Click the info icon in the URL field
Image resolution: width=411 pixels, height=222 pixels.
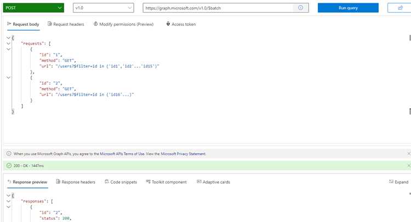[301, 8]
